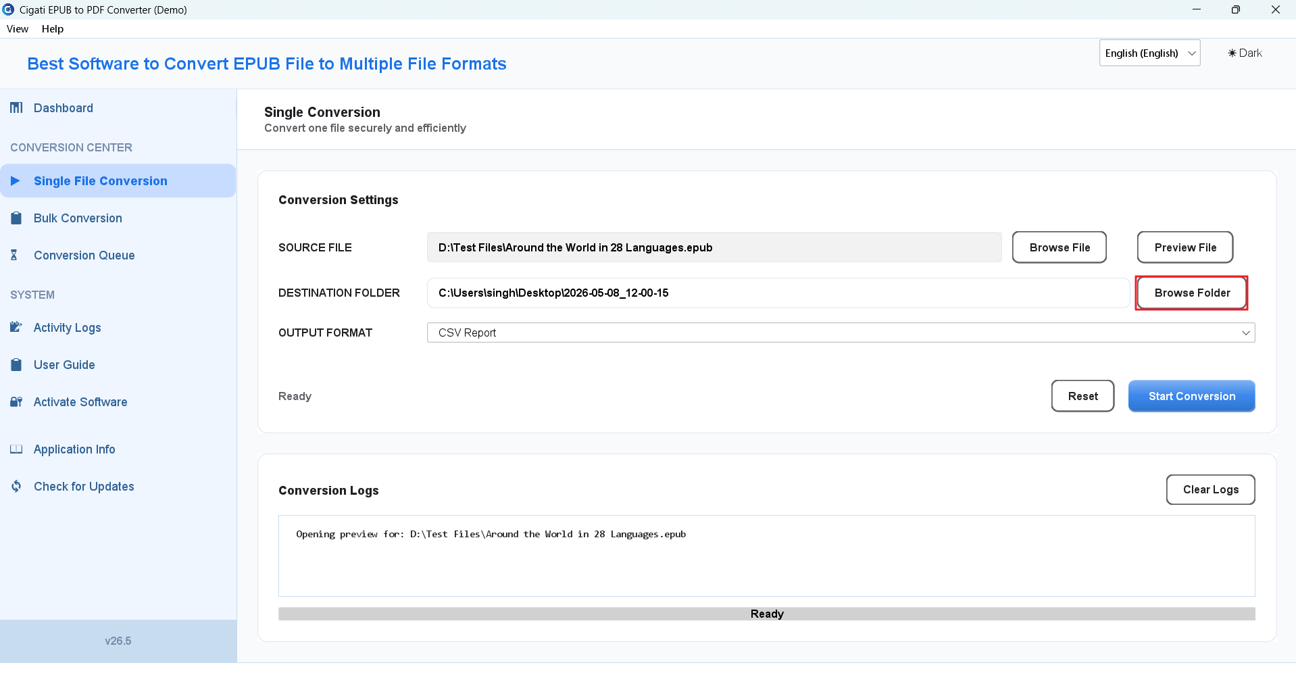The image size is (1296, 688).
Task: Open the Dashboard section
Action: pos(118,108)
